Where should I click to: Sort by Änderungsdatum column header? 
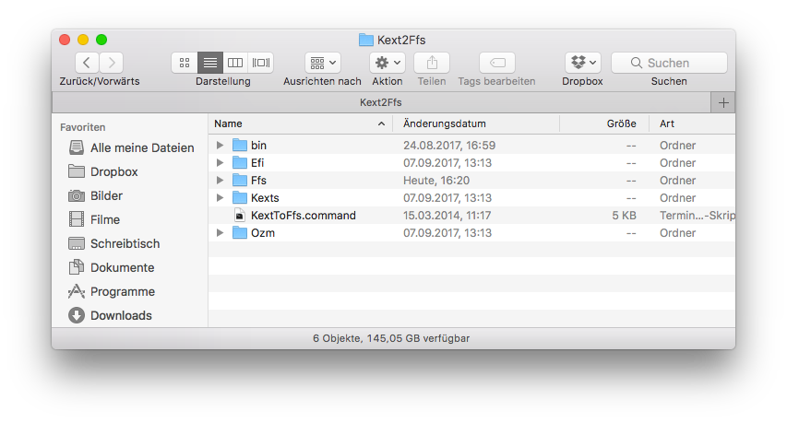[445, 123]
